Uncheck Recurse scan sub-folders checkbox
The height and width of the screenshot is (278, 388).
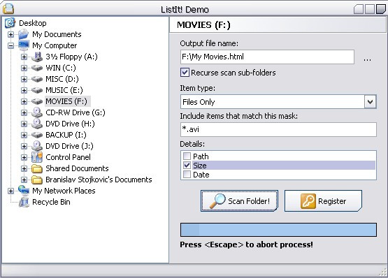185,73
